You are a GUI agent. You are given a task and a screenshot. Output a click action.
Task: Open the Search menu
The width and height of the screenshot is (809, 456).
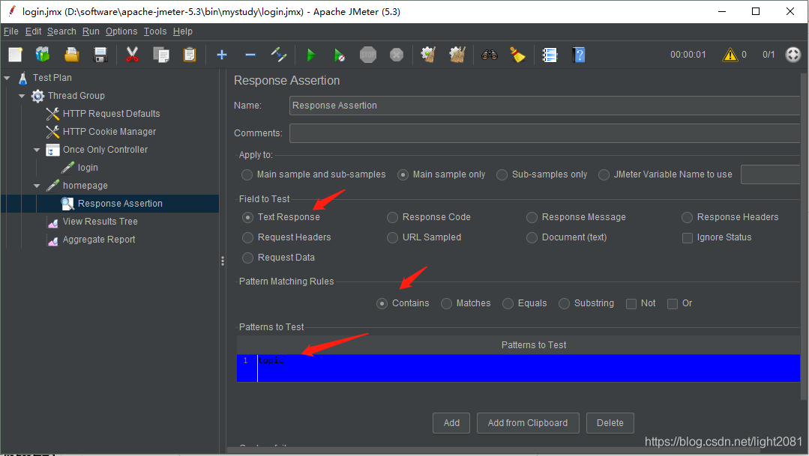coord(62,31)
